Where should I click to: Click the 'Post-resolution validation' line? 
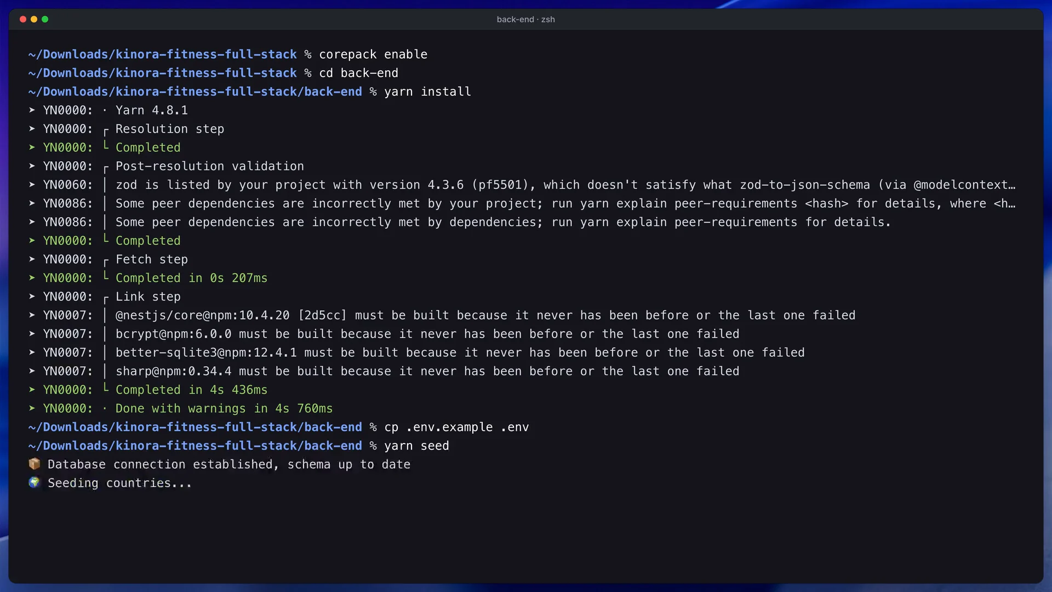(210, 166)
